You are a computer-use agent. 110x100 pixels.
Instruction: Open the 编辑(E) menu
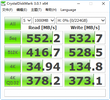tap(22, 10)
